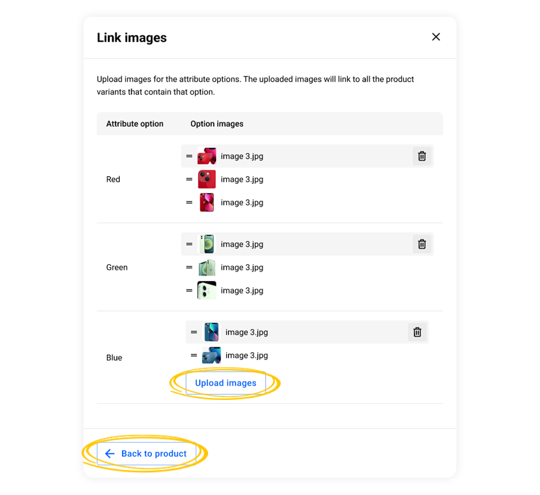Click the Green attribute option label
540x495 pixels.
click(x=116, y=267)
